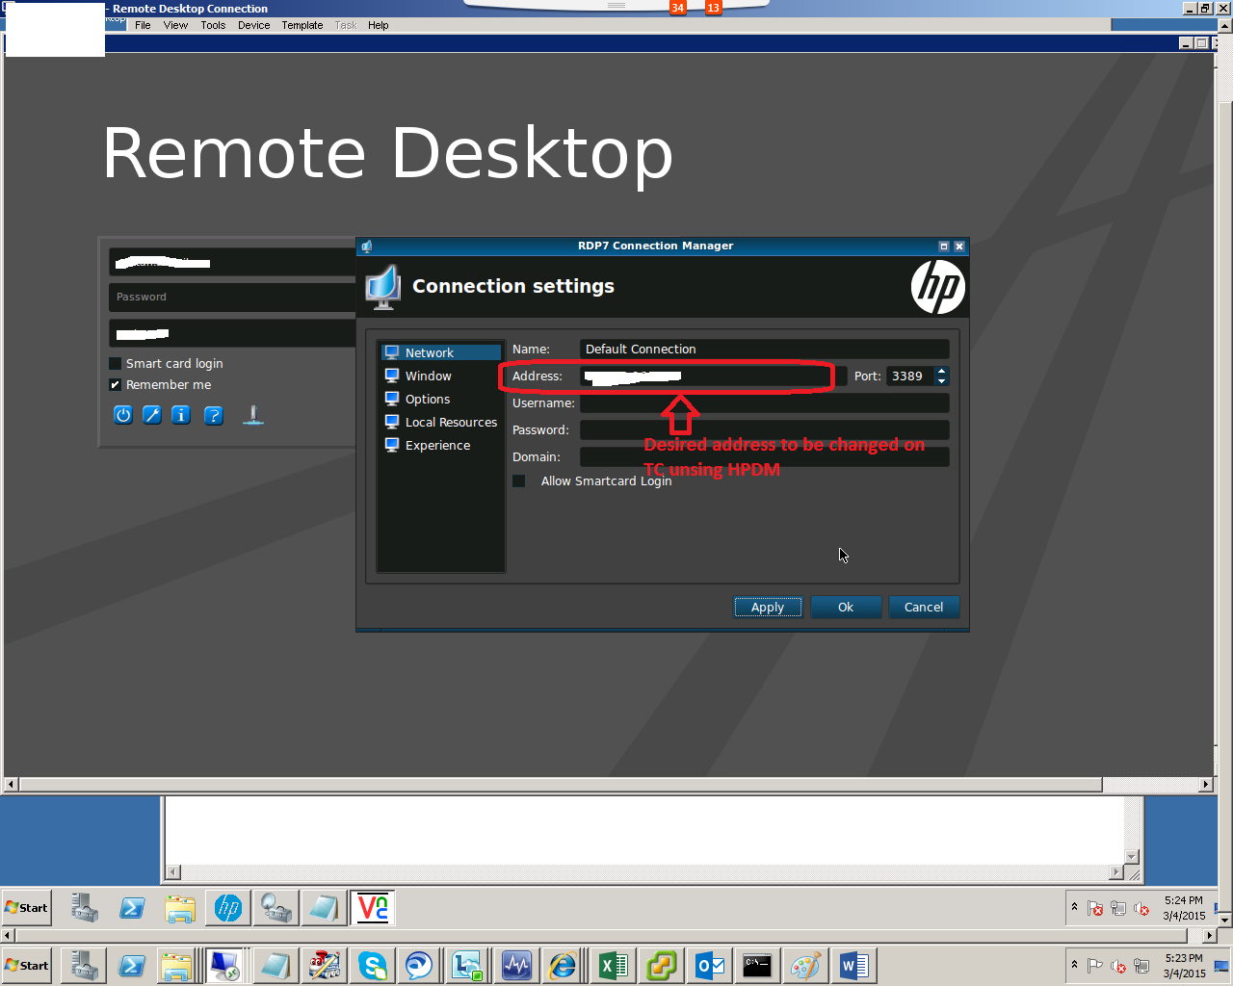
Task: Launch VNC Viewer from the taskbar
Action: click(x=373, y=907)
